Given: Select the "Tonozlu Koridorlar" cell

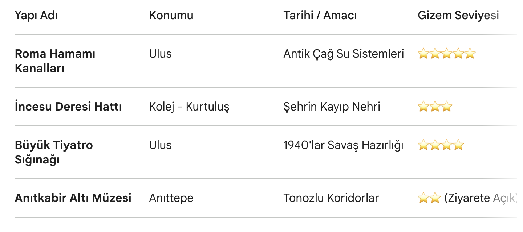Looking at the screenshot, I should tap(331, 198).
